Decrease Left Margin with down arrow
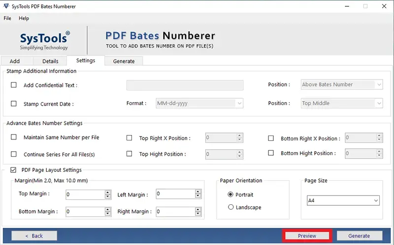This screenshot has height=245, width=394. [198, 196]
